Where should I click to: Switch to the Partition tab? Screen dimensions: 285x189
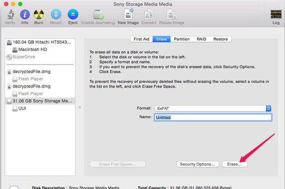point(181,39)
